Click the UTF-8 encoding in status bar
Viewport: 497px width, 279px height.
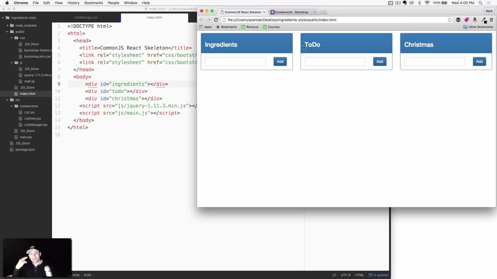346,275
